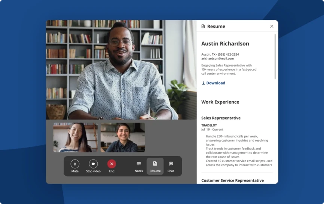This screenshot has height=204, width=324.
Task: Select the Resume tab in call toolbar
Action: click(155, 166)
